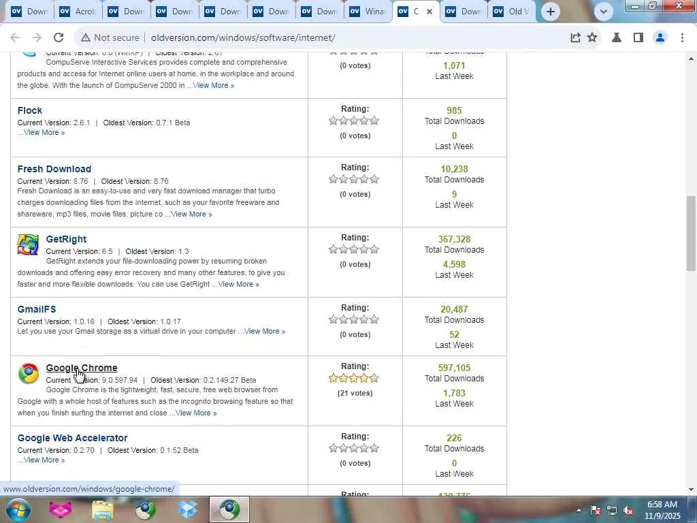This screenshot has width=697, height=523.
Task: Click the network tray icon
Action: (x=612, y=510)
